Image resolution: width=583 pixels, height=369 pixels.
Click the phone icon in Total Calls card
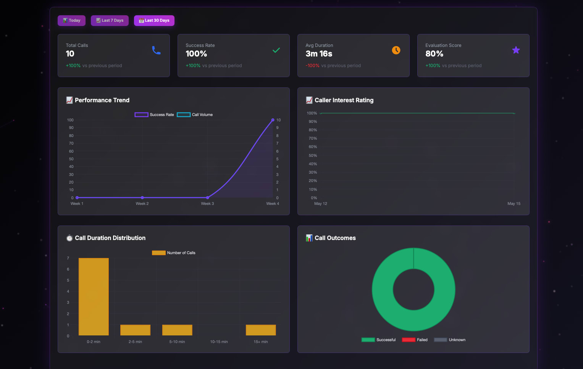(157, 50)
